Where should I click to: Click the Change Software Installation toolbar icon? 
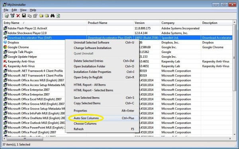click(x=12, y=16)
